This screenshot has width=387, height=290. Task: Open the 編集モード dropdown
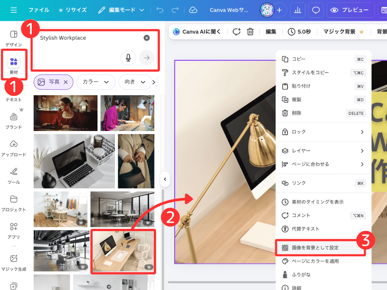click(x=121, y=10)
